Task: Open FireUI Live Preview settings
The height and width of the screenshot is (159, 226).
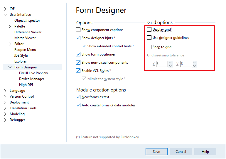Action: [x=33, y=73]
